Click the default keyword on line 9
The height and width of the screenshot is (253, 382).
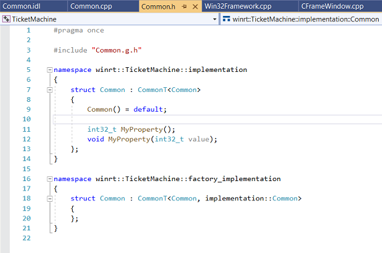tap(148, 109)
